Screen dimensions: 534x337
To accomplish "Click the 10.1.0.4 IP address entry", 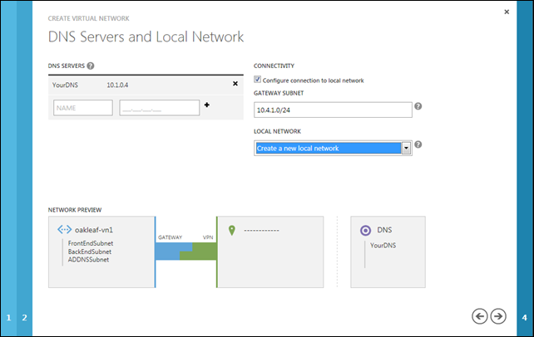I will tap(117, 85).
